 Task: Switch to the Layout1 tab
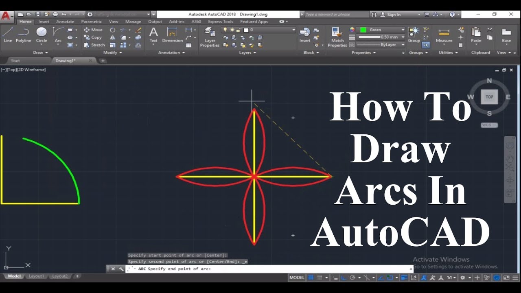pyautogui.click(x=36, y=276)
